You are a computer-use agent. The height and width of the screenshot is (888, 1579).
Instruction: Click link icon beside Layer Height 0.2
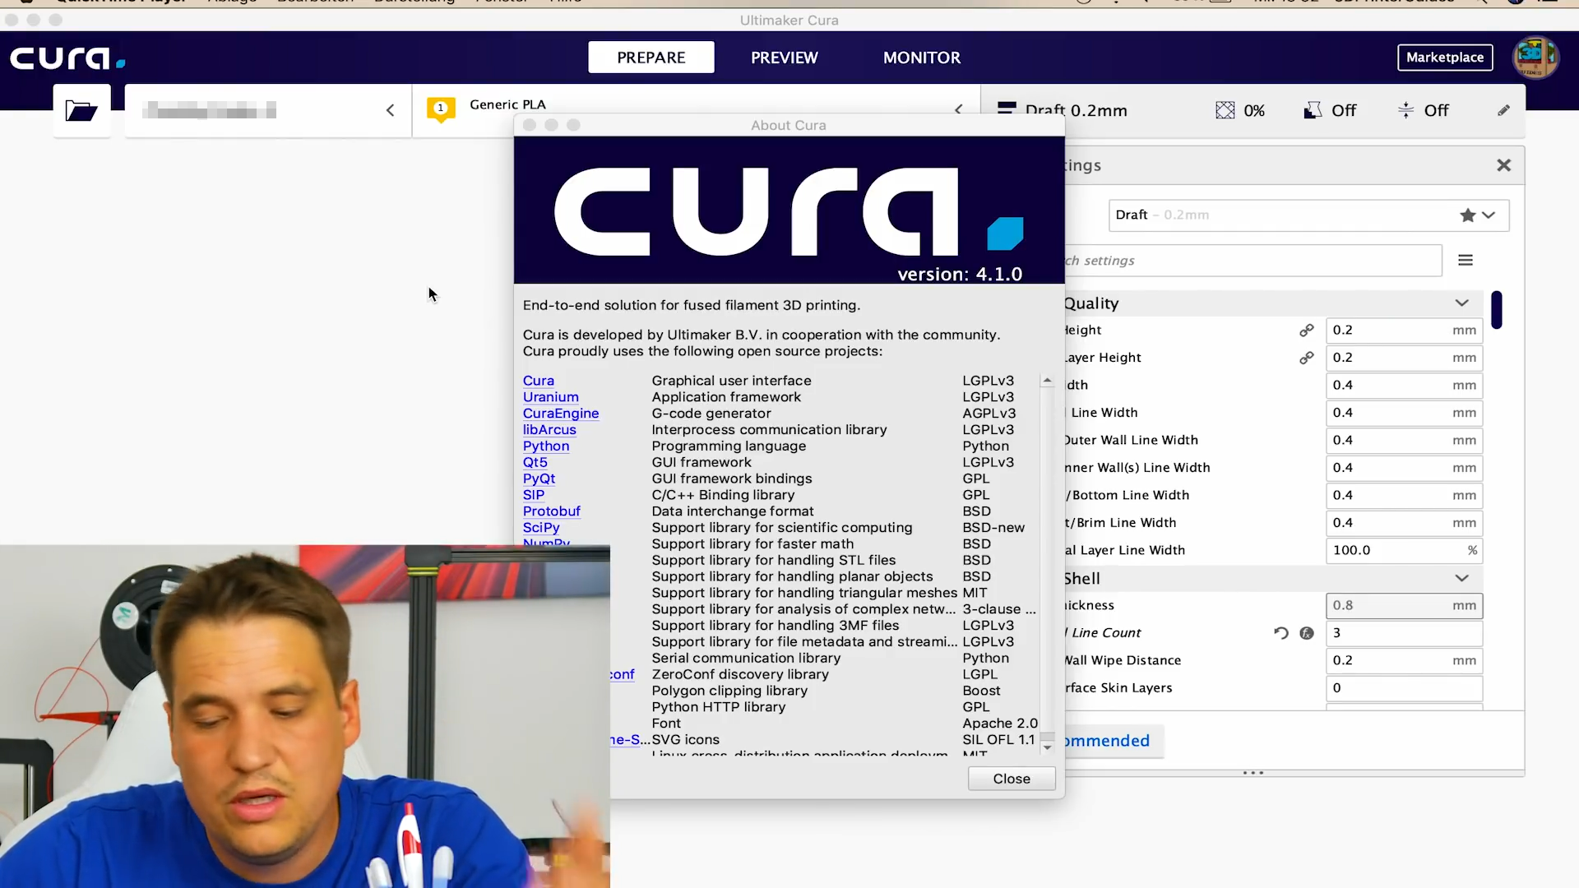tap(1306, 331)
